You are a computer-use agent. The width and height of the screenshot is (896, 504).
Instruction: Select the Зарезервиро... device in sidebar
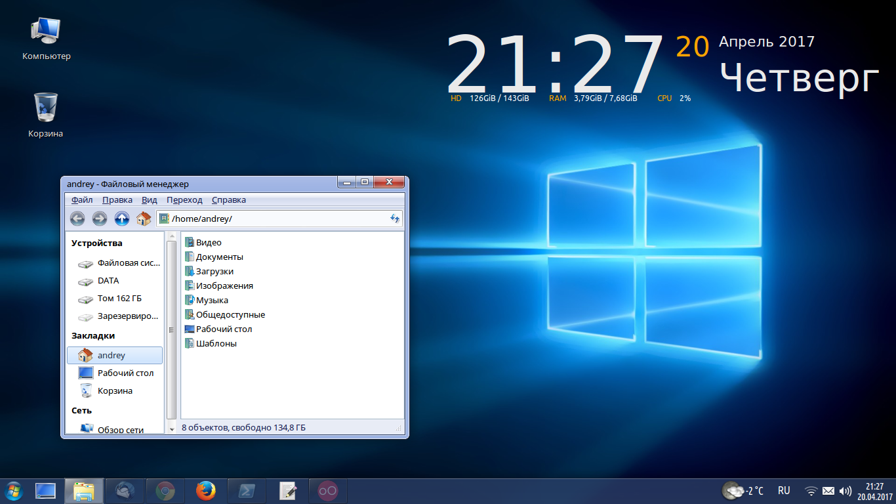(x=115, y=316)
